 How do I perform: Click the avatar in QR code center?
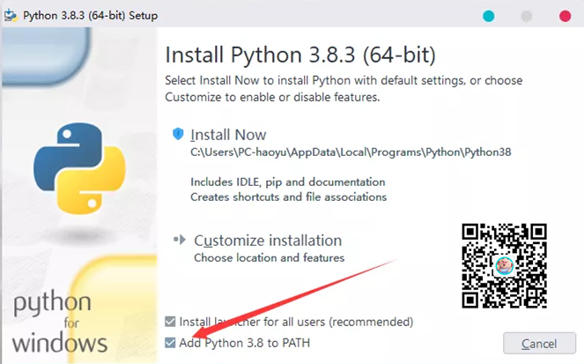pos(505,265)
